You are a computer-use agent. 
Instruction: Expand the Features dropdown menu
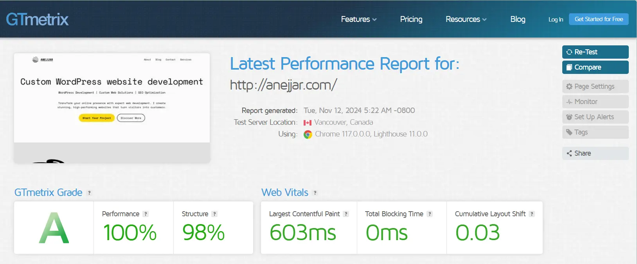pyautogui.click(x=359, y=19)
